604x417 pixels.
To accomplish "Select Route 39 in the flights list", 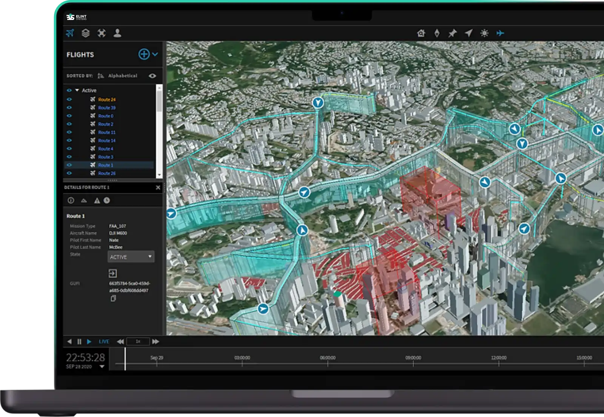I will tap(107, 108).
